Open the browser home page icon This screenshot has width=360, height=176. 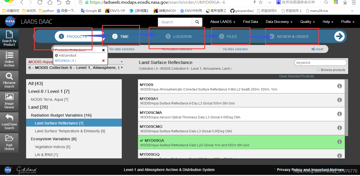50,2
